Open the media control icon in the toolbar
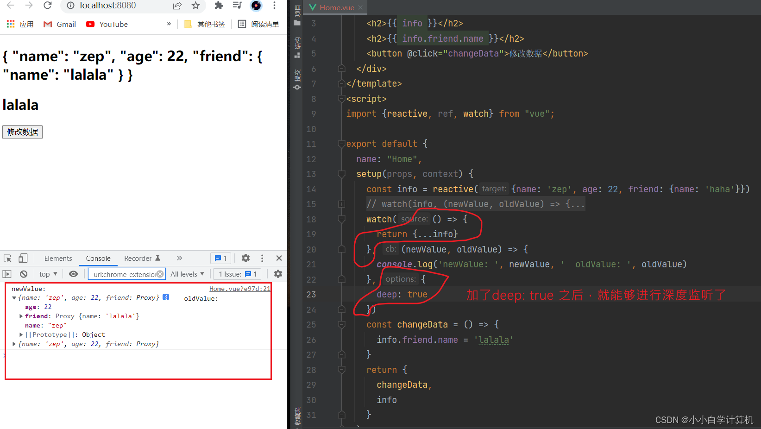This screenshot has width=761, height=429. [237, 6]
